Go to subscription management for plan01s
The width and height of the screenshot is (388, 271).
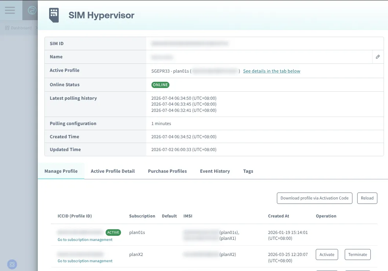[85, 239]
